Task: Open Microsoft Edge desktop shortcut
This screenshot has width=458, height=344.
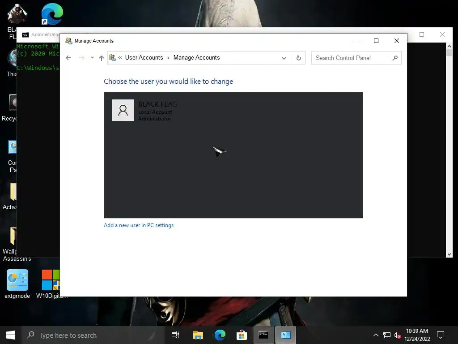Action: (x=52, y=14)
